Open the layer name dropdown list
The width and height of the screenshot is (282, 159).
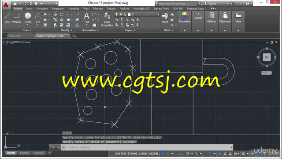(158, 15)
